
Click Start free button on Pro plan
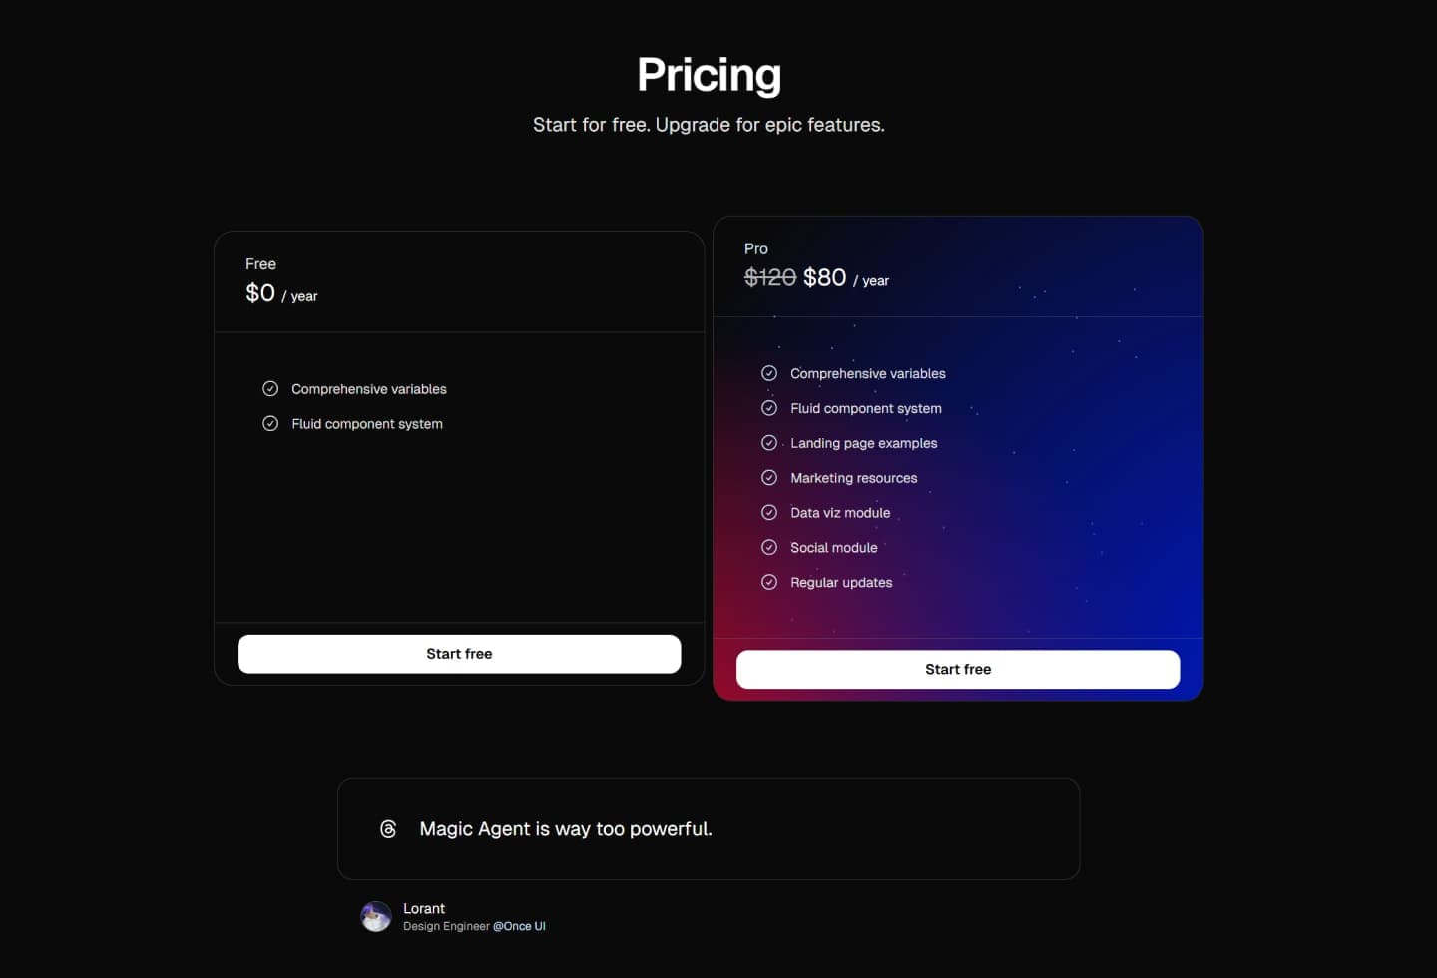click(x=958, y=670)
